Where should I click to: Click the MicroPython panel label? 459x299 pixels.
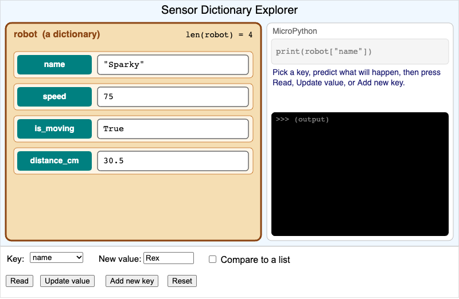point(295,31)
